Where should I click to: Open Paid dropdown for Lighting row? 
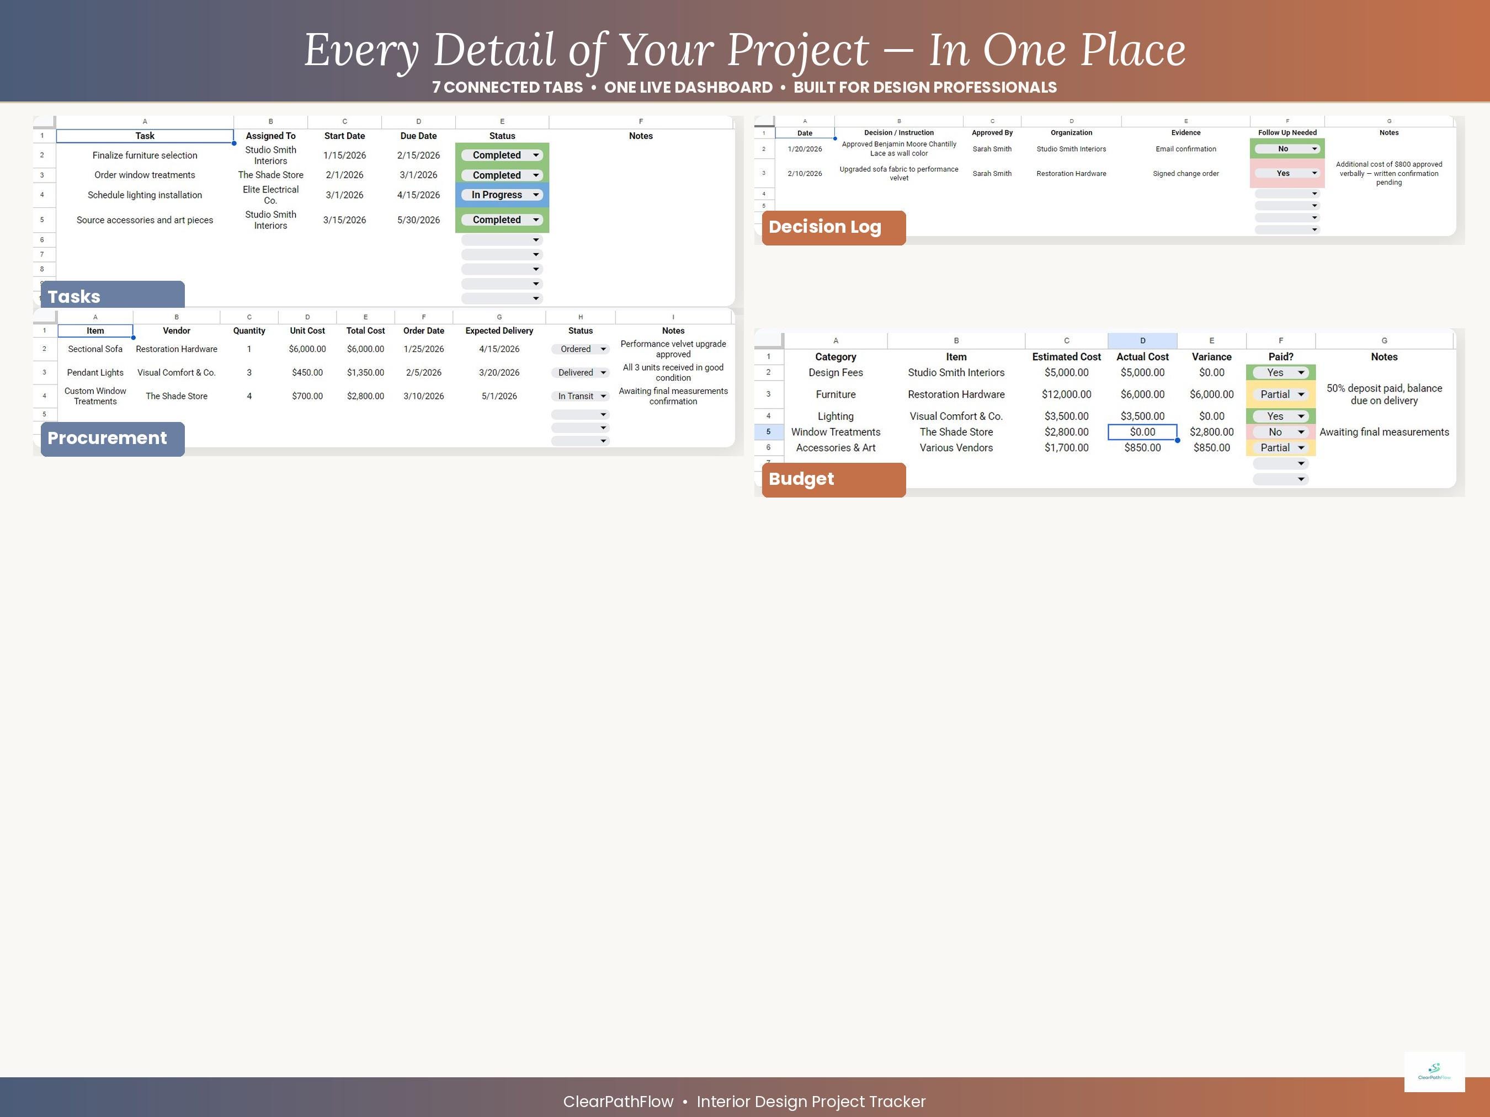point(1280,416)
